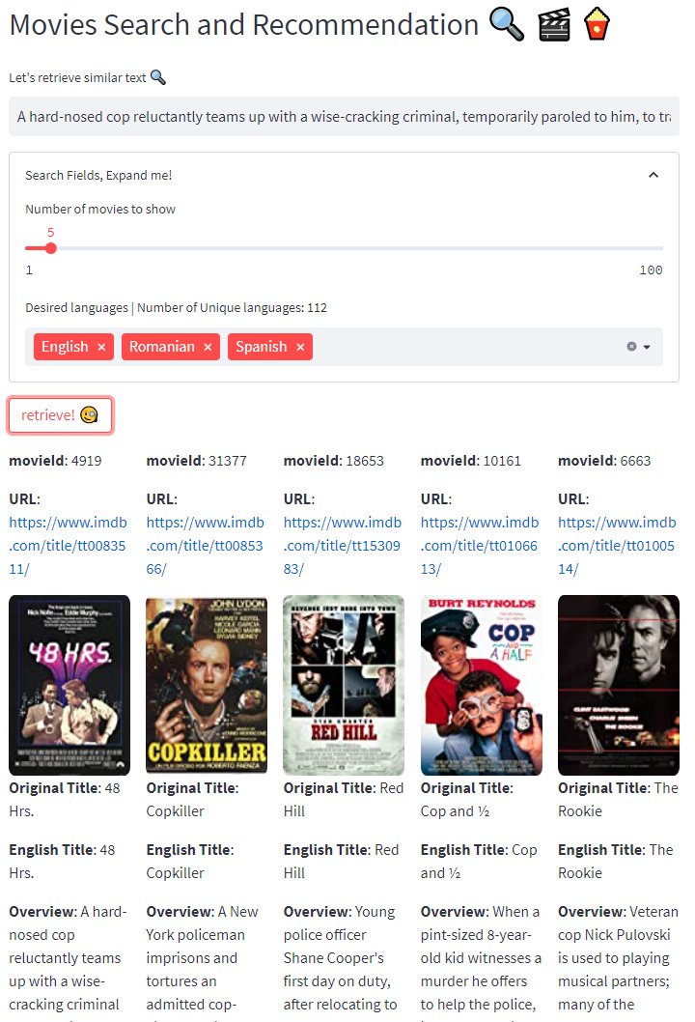Click the retrieve! button

point(60,415)
